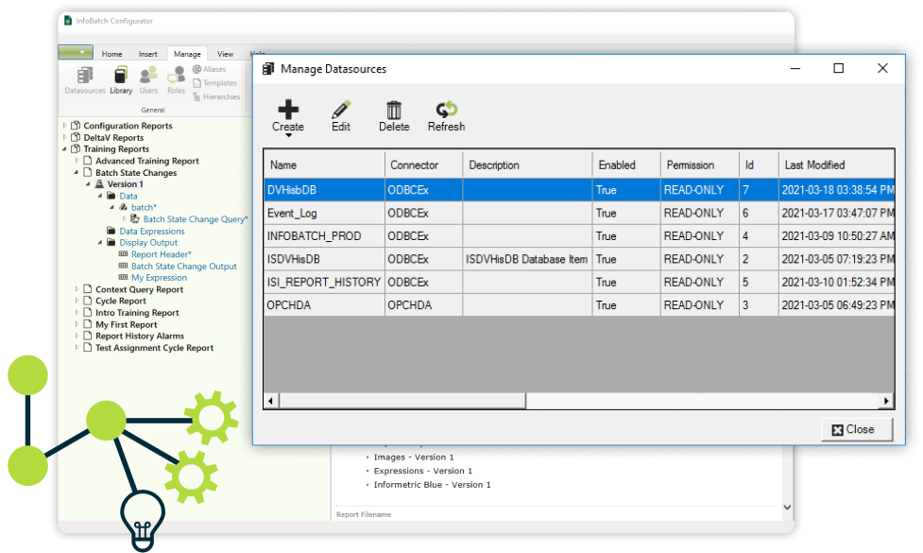Select Intro Training Report in tree
This screenshot has width=923, height=553.
coord(137,313)
